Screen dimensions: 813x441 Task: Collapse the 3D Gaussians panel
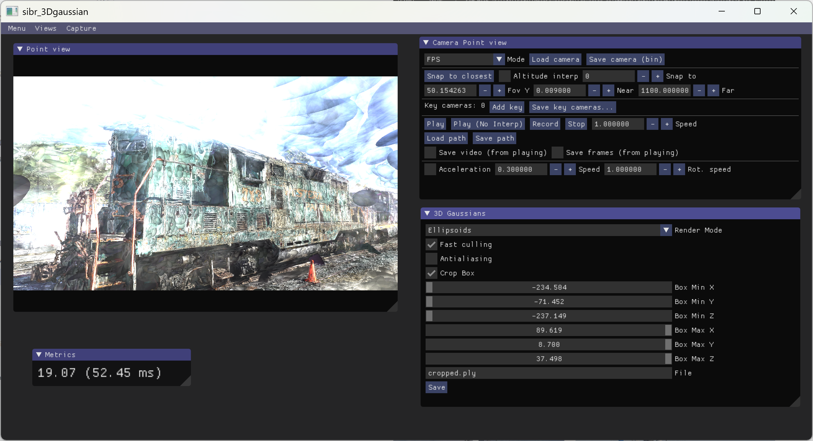[427, 213]
